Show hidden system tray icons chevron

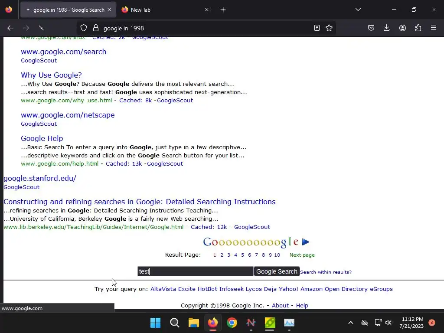tap(350, 323)
